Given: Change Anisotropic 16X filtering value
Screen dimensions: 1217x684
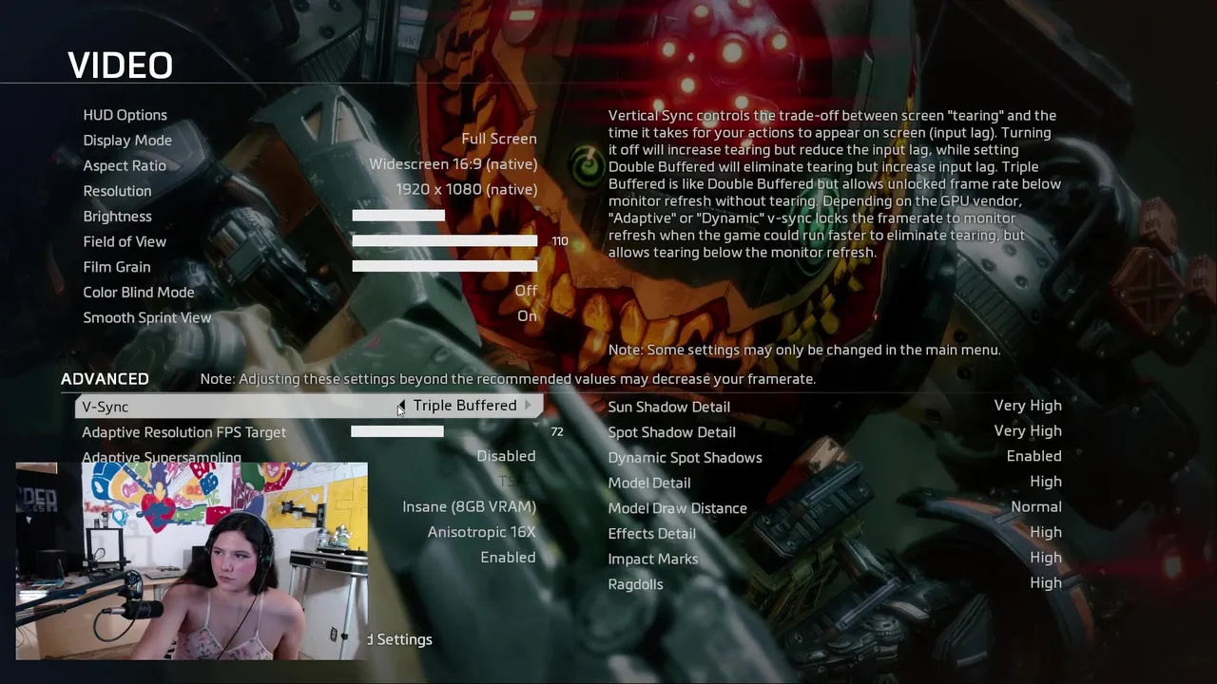Looking at the screenshot, I should click(x=481, y=532).
